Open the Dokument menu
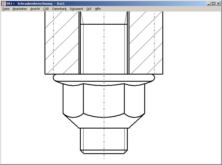The image size is (222, 165). click(76, 9)
